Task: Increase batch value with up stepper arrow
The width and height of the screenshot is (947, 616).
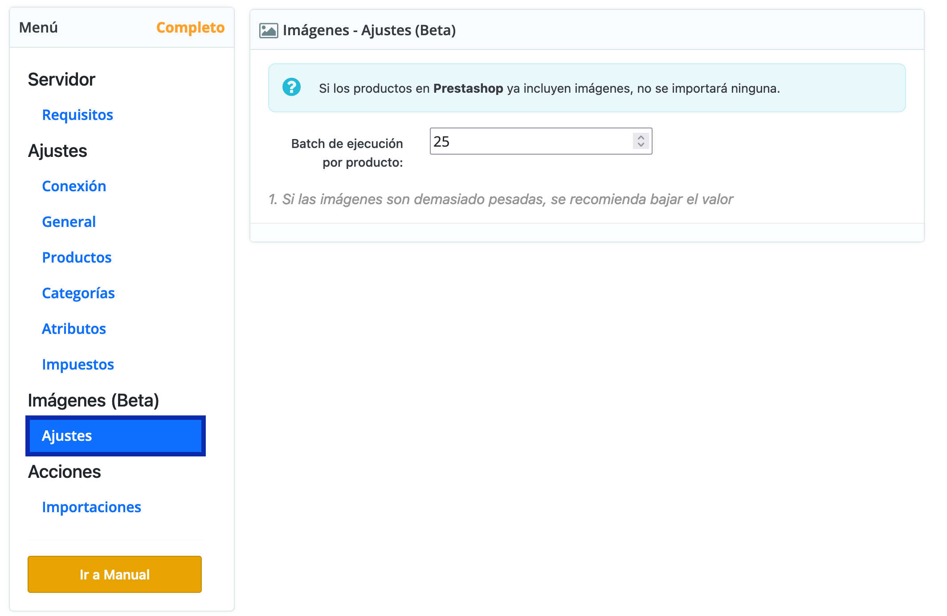Action: coord(641,137)
